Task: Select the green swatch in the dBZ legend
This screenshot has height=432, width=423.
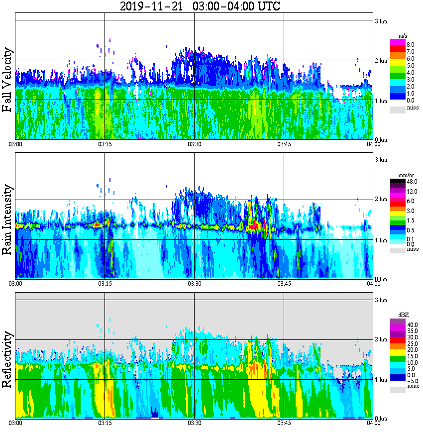Action: click(x=398, y=359)
